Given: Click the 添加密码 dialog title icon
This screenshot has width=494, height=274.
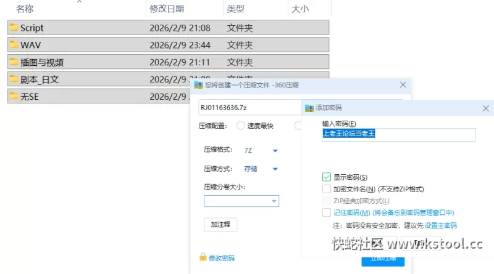Looking at the screenshot, I should pos(309,108).
